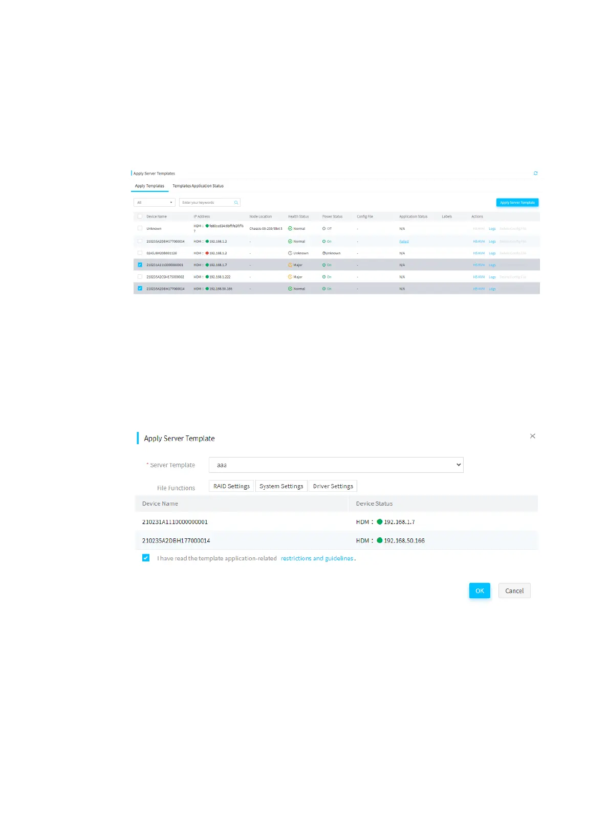Click the Health Status column header
The height and width of the screenshot is (827, 609).
tap(298, 216)
